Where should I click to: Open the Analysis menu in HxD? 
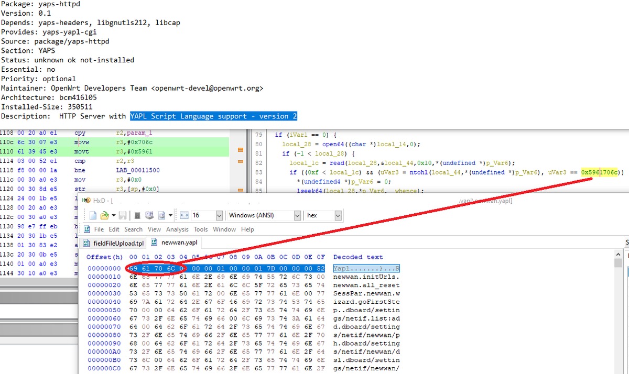click(177, 229)
